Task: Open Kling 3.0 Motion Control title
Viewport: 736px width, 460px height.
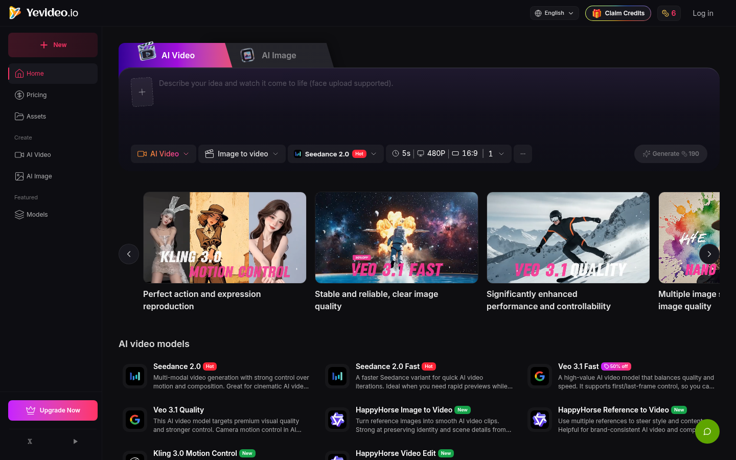Action: pos(195,453)
